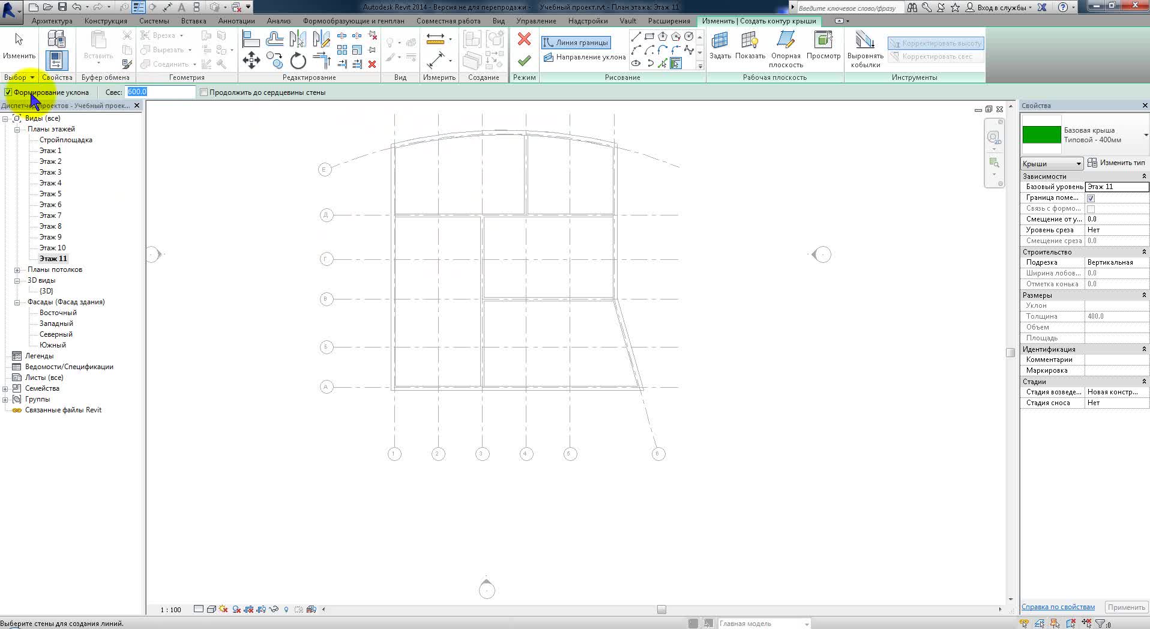Image resolution: width=1150 pixels, height=629 pixels.
Task: Open the Управление ribbon tab
Action: [536, 21]
